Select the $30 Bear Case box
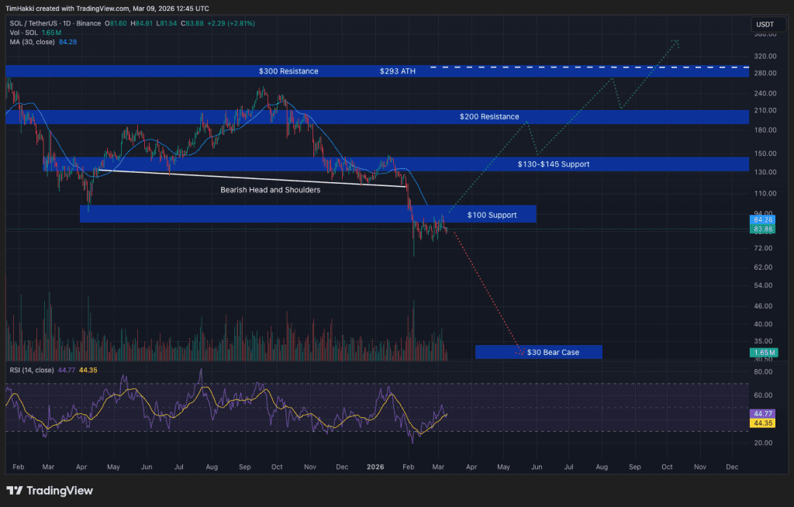This screenshot has height=507, width=794. point(552,352)
